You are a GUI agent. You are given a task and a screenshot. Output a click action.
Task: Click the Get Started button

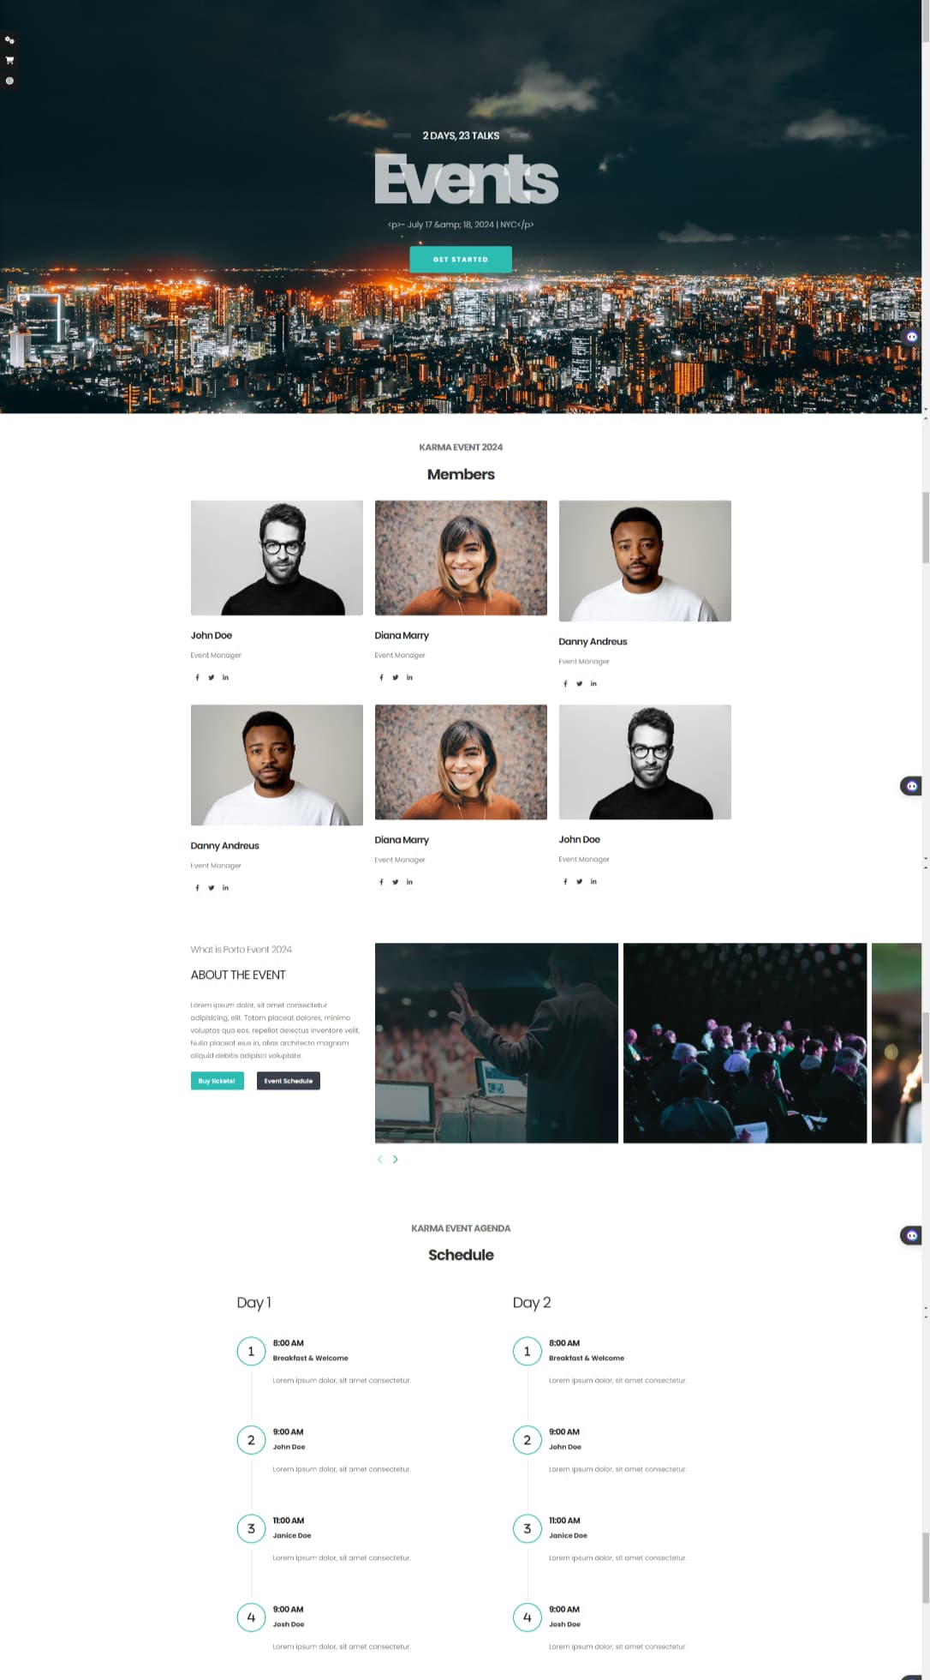coord(461,259)
